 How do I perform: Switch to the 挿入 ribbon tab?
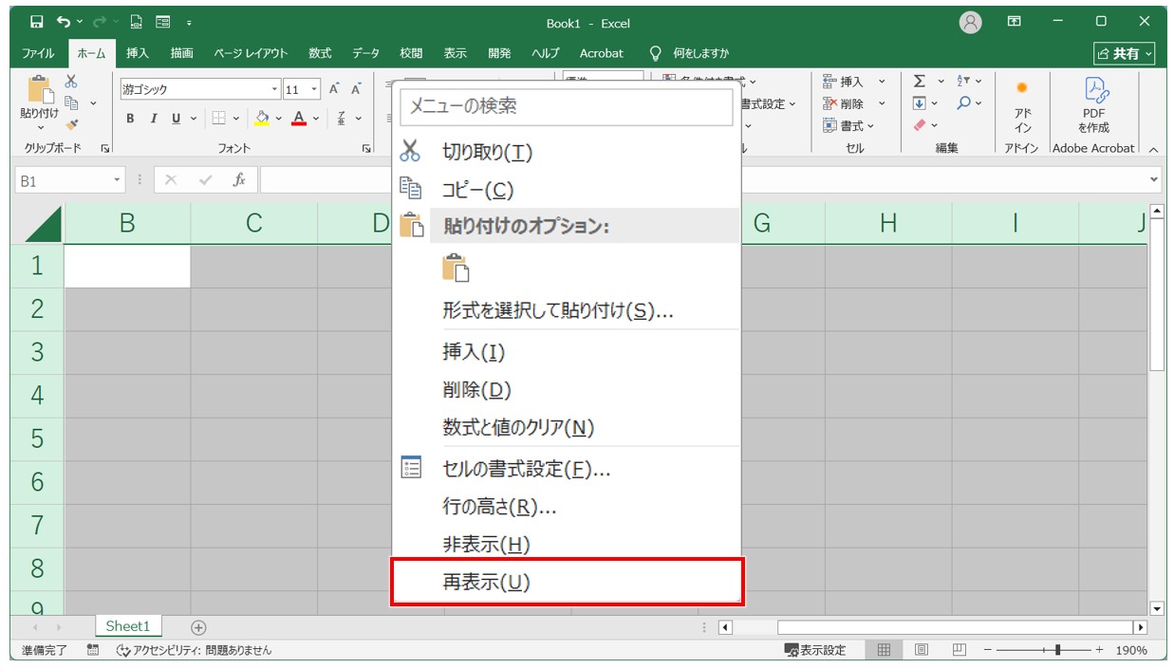click(x=138, y=53)
